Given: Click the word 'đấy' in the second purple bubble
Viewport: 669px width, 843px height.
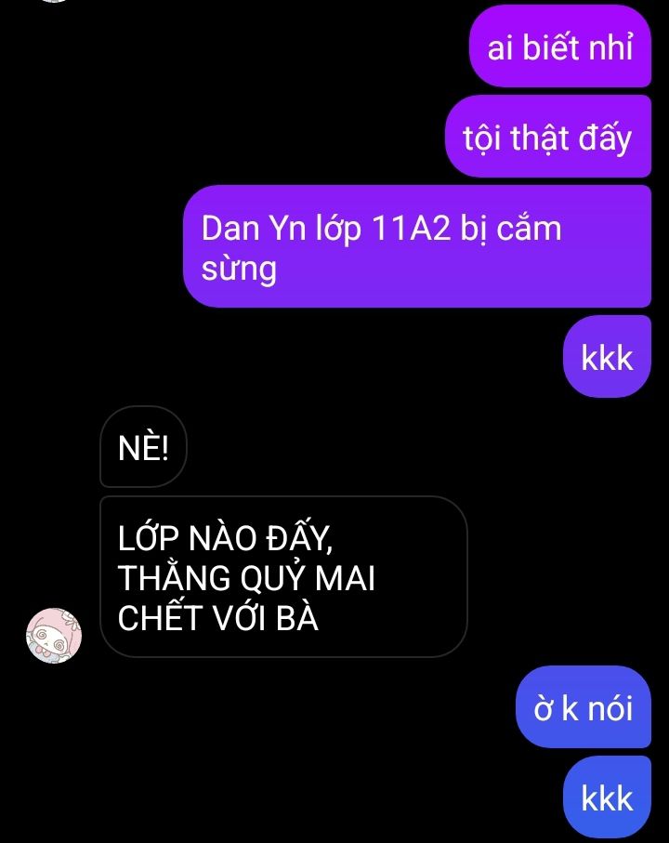Looking at the screenshot, I should pyautogui.click(x=605, y=138).
